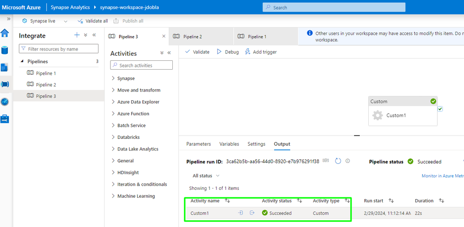Open the Manage hub toolbox icon
464x227 pixels.
point(5,119)
